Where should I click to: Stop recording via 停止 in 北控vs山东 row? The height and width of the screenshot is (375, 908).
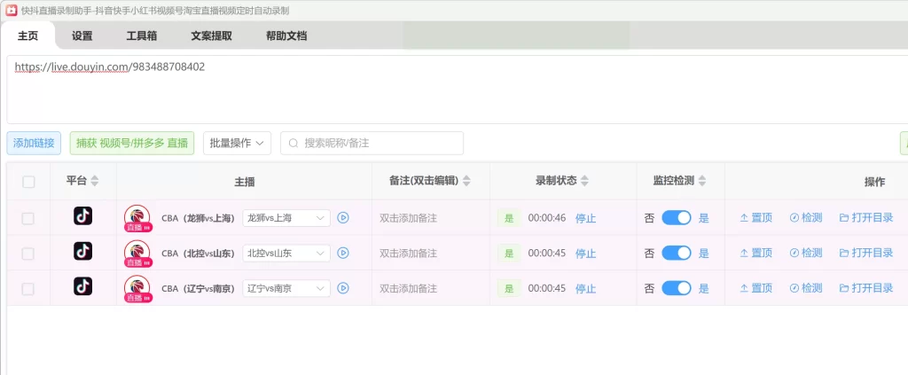tap(585, 254)
